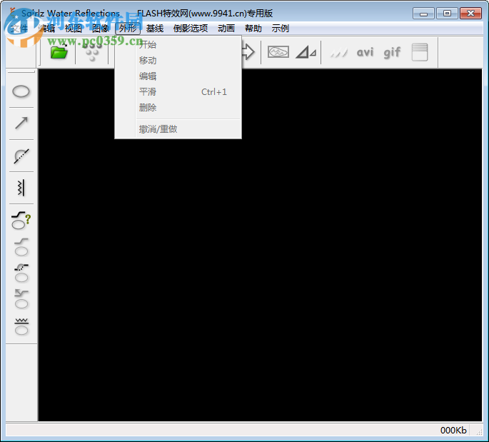Maximize the application window
The height and width of the screenshot is (442, 489).
(447, 14)
